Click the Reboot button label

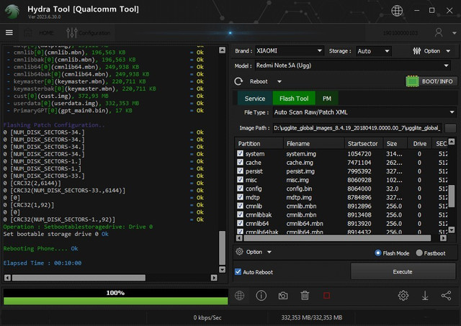(x=259, y=81)
